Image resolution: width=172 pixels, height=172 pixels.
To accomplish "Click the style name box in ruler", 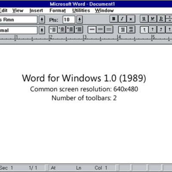I will (x=18, y=30).
